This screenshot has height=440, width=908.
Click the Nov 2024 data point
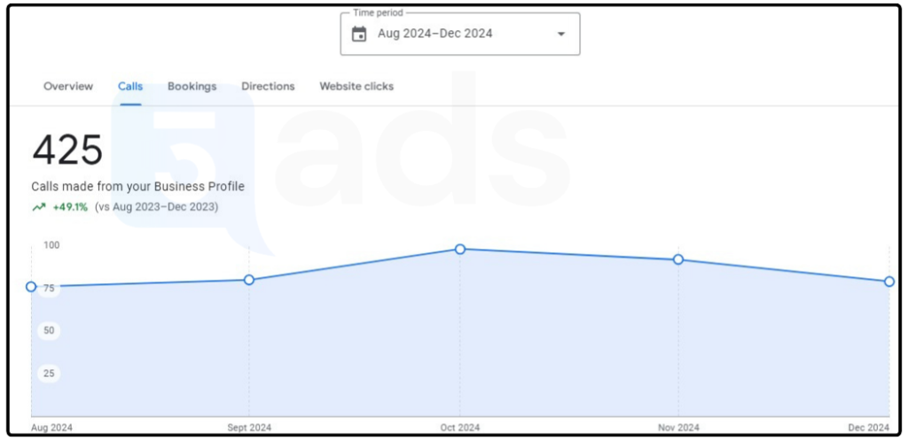678,259
